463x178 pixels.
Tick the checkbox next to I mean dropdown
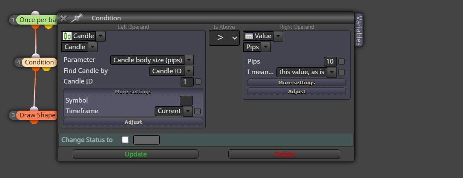click(x=341, y=72)
